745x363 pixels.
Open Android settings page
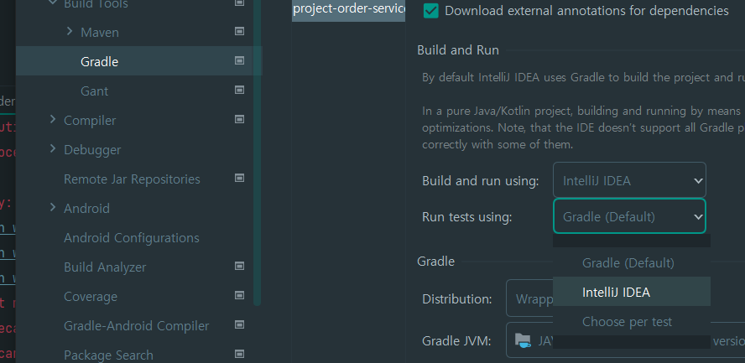pos(86,208)
